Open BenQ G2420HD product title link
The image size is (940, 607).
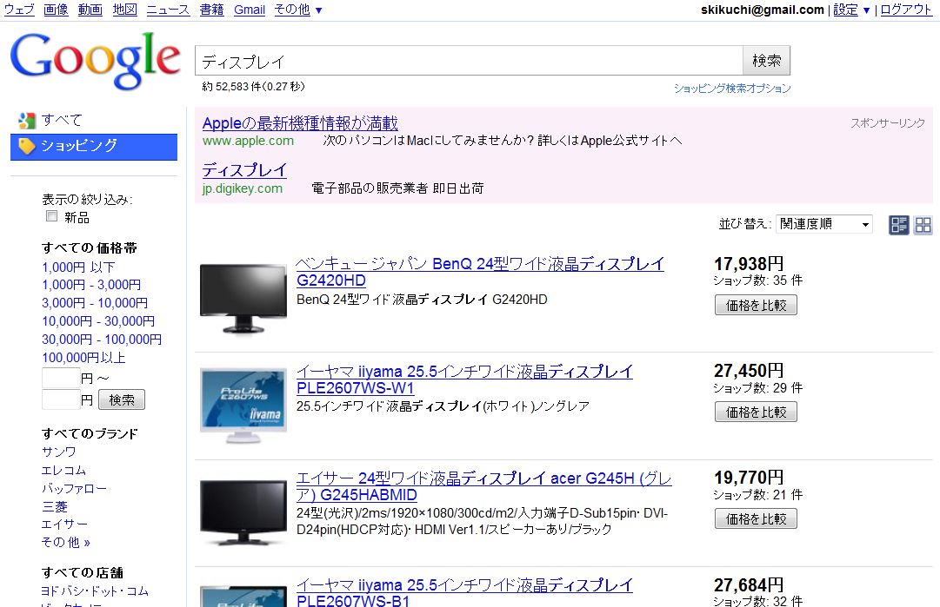tap(480, 272)
